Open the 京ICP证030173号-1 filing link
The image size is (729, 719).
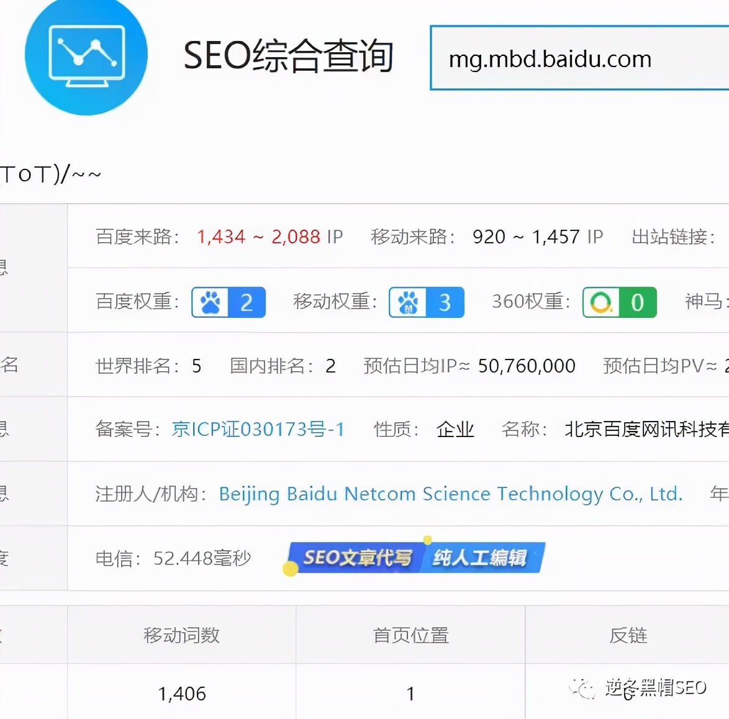point(258,429)
